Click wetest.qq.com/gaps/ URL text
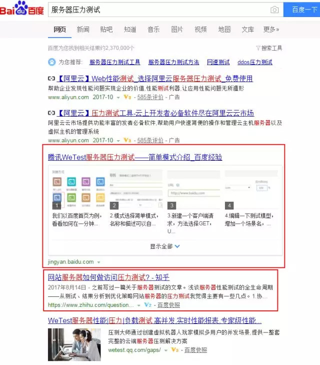 click(134, 350)
